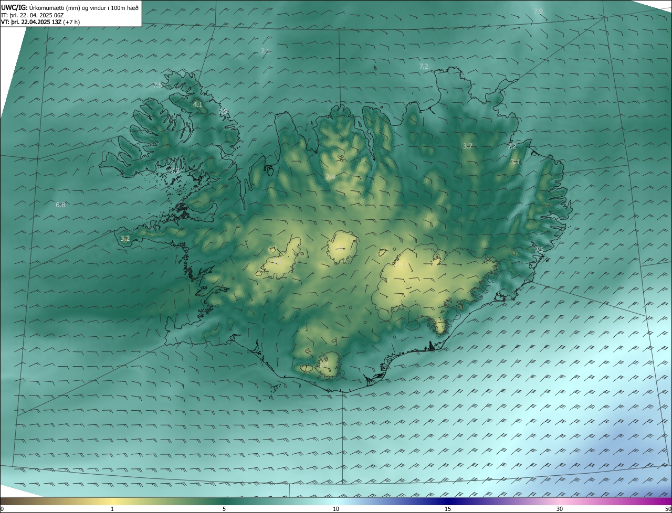
Task: Click the 7.1 value label
Action: point(265,51)
